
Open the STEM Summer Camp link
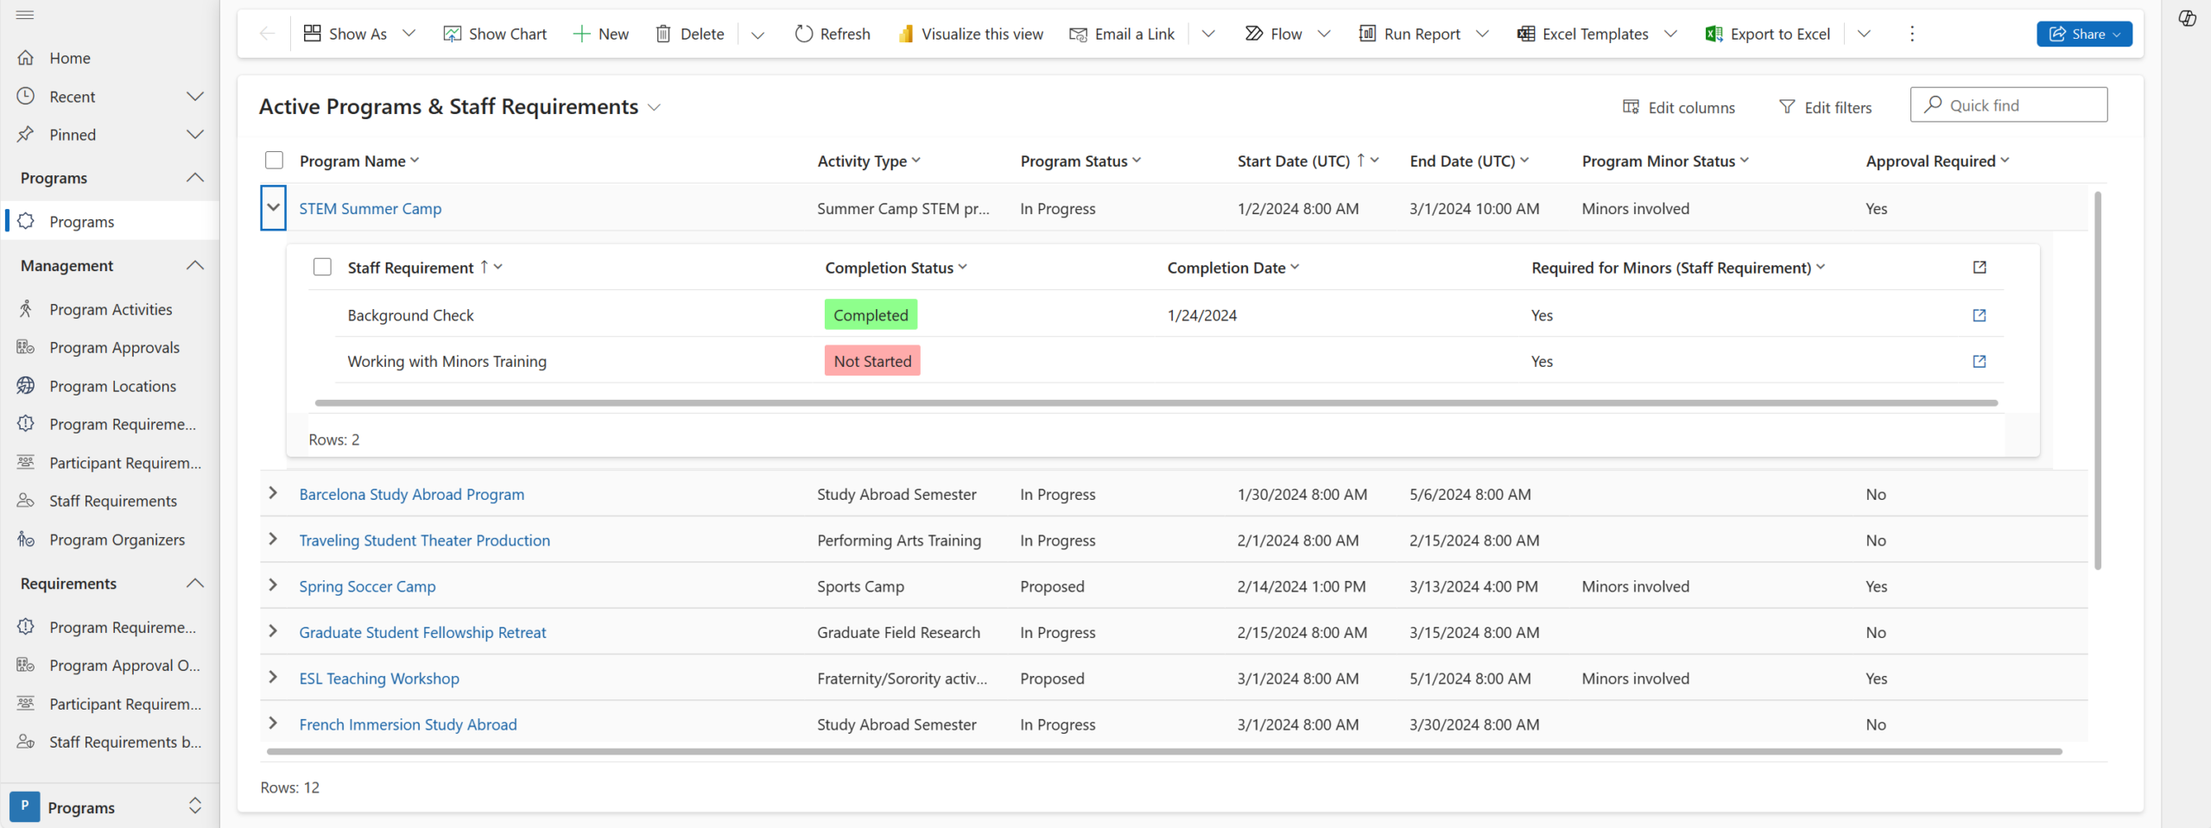(370, 208)
